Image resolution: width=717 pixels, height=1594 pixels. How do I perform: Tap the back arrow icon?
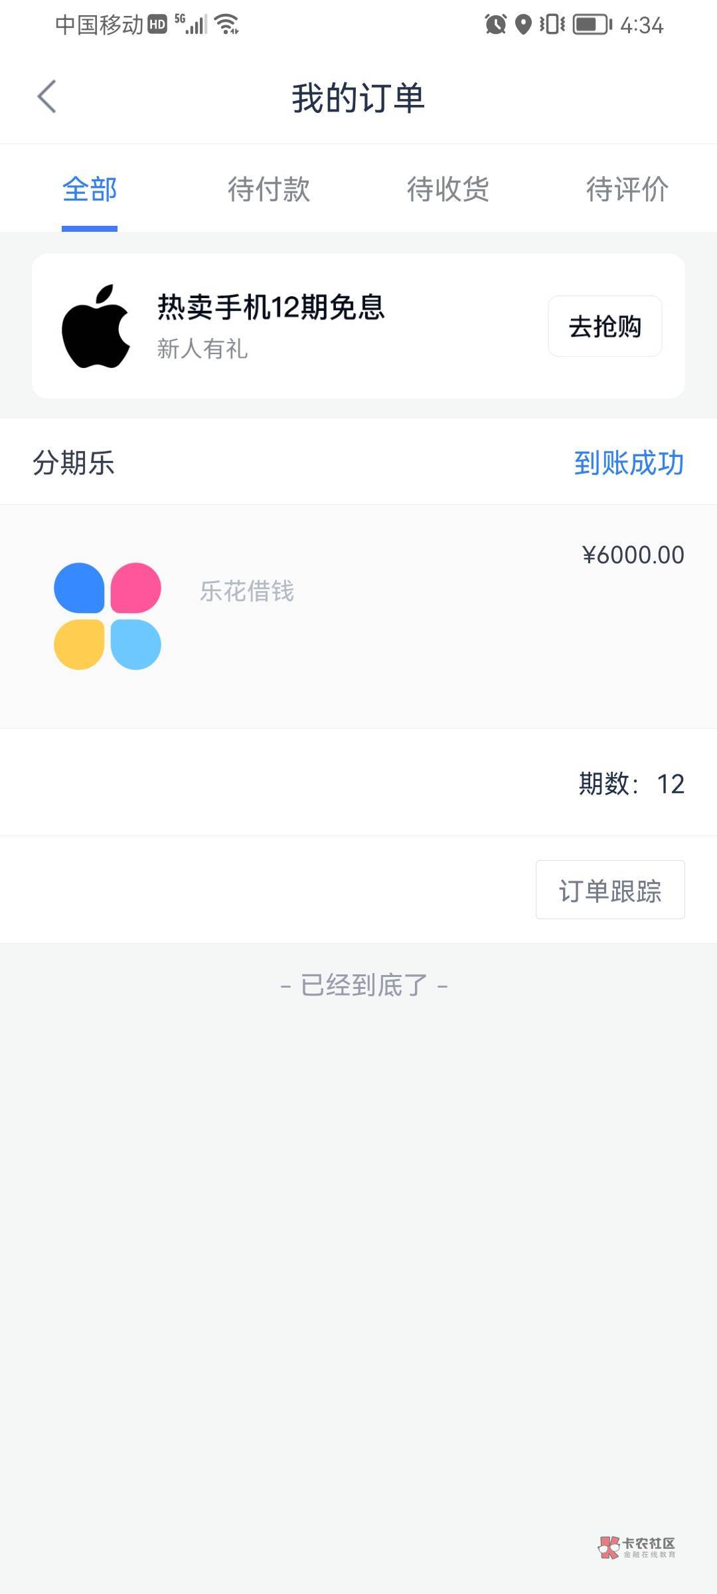pos(46,97)
